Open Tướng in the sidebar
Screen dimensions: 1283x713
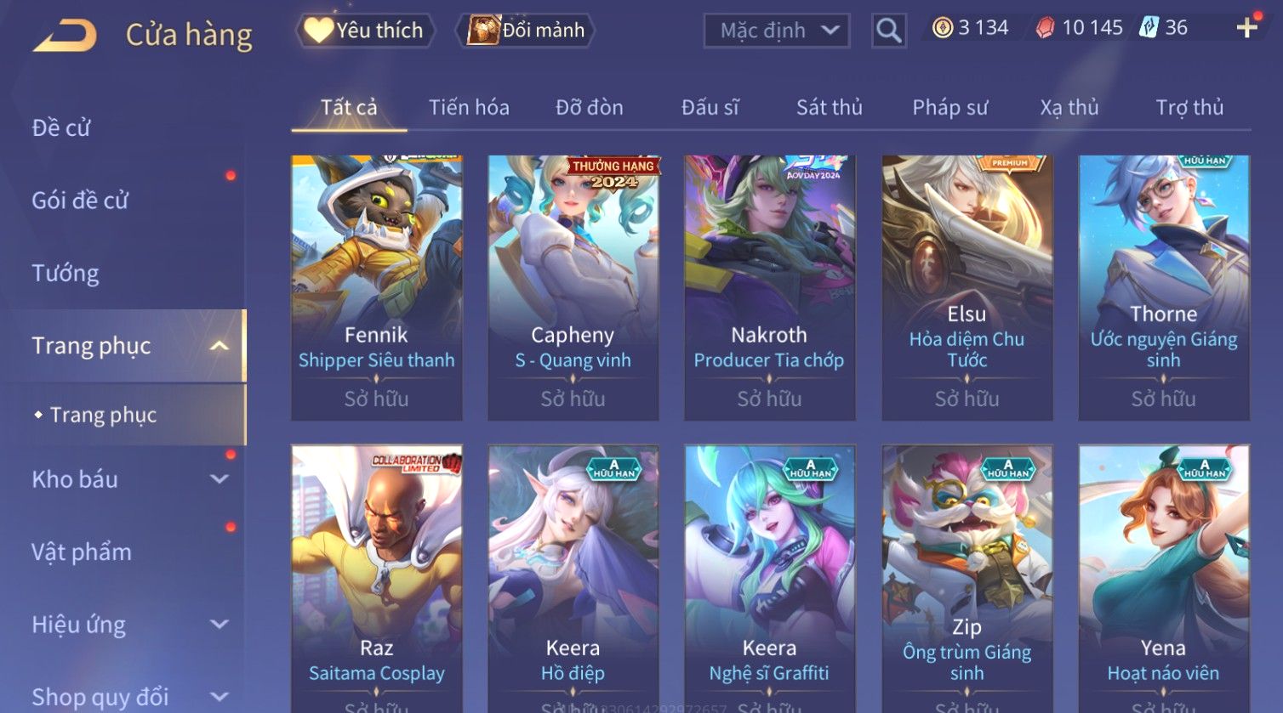coord(66,274)
